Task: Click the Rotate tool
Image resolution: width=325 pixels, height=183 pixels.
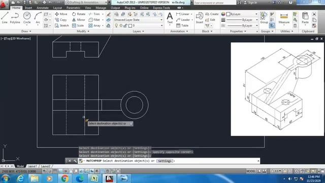Action: coord(79,14)
